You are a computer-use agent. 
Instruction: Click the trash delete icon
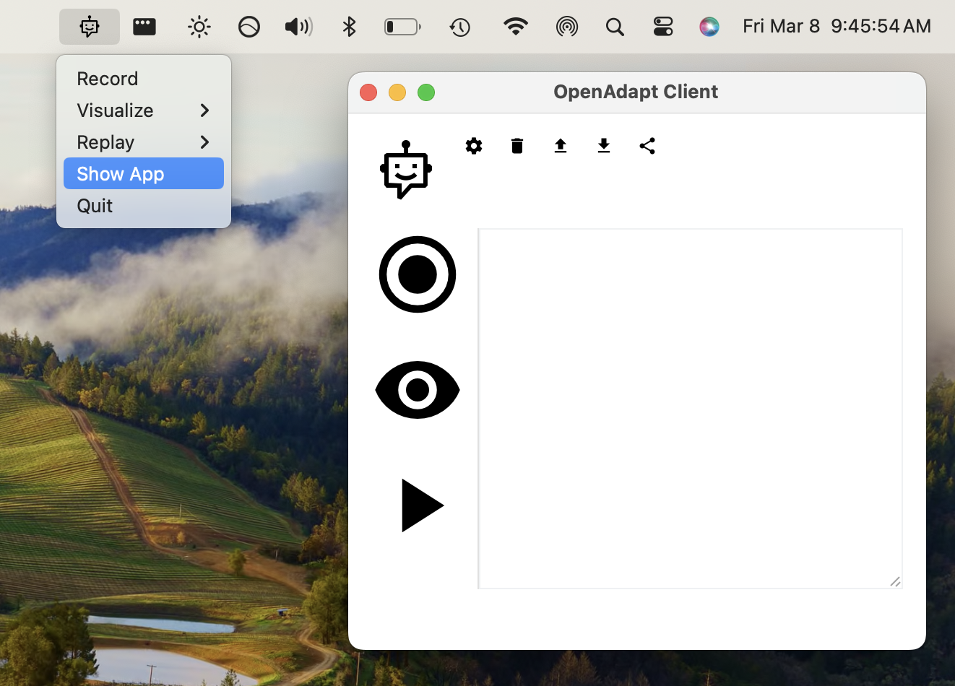click(x=517, y=146)
